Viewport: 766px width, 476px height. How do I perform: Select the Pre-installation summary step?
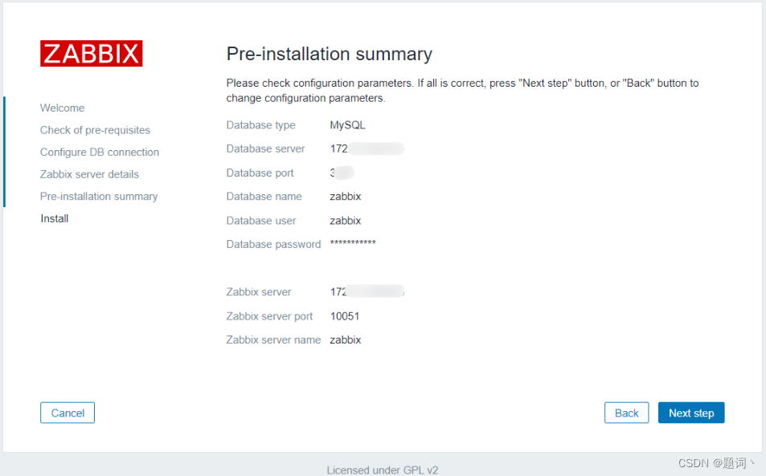[99, 196]
